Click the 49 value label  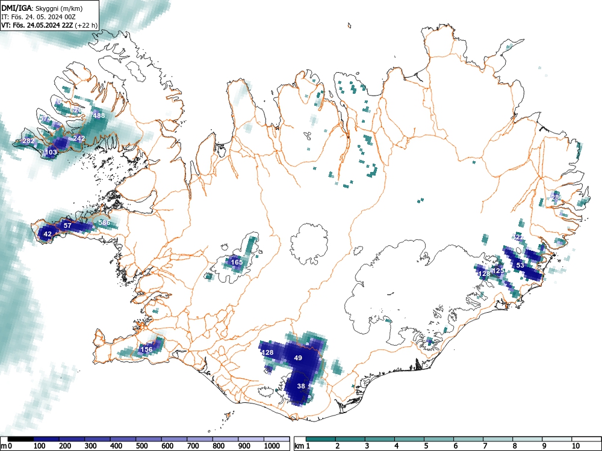point(298,358)
